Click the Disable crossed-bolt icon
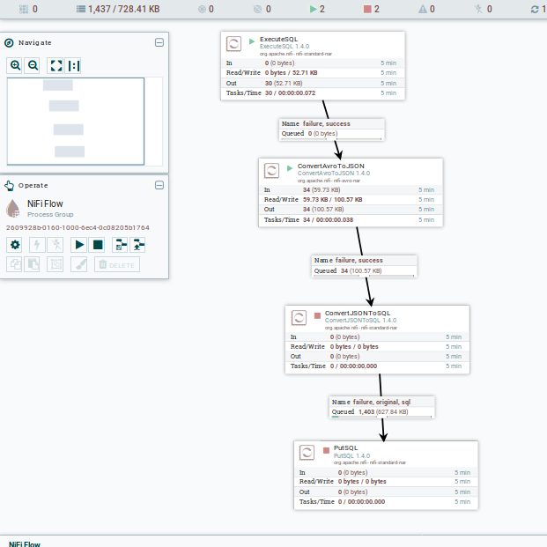This screenshot has width=547, height=547. point(55,245)
